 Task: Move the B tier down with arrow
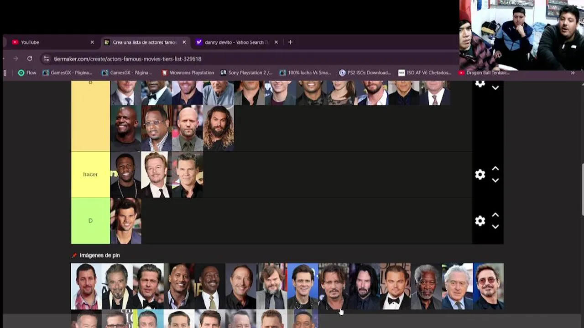coord(495,87)
